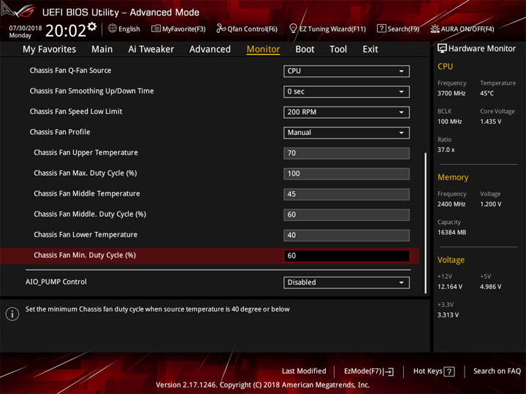Select the Monitor tab
The width and height of the screenshot is (526, 394).
pos(263,50)
